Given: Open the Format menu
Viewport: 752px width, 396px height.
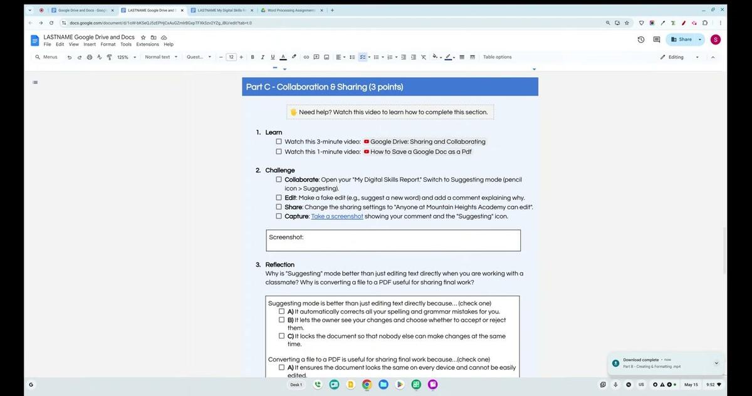Looking at the screenshot, I should click(108, 44).
